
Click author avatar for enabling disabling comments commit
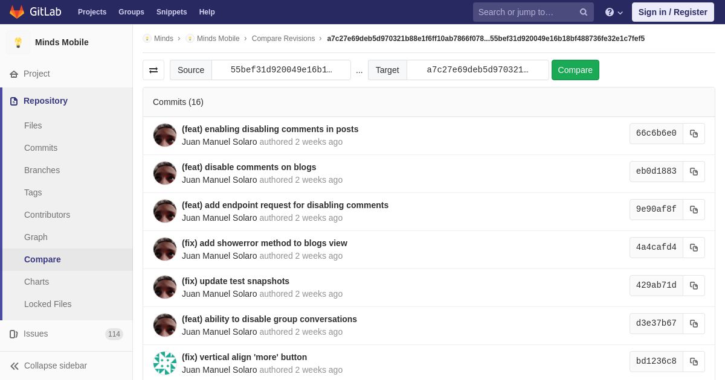coord(165,135)
